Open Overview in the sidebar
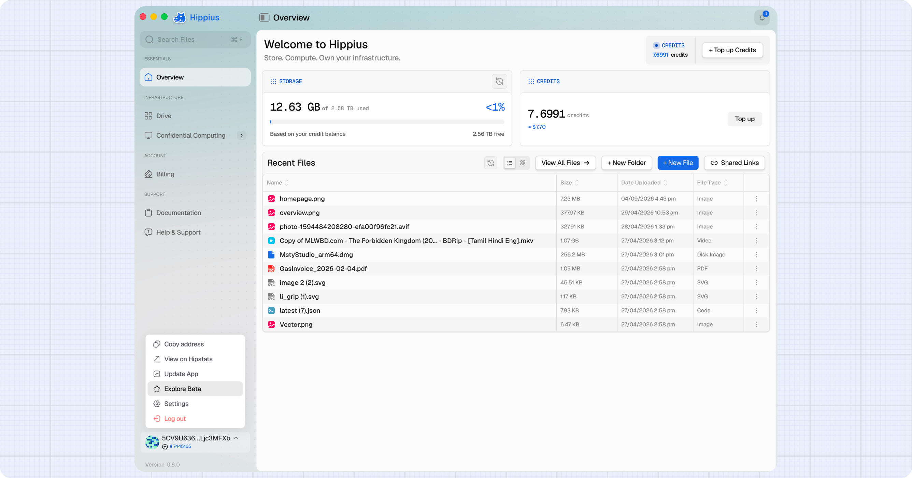This screenshot has height=478, width=912. tap(195, 77)
